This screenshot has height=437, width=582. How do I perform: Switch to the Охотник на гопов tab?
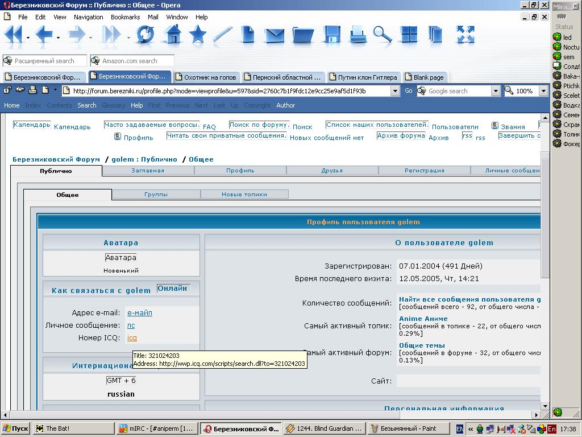coord(206,77)
